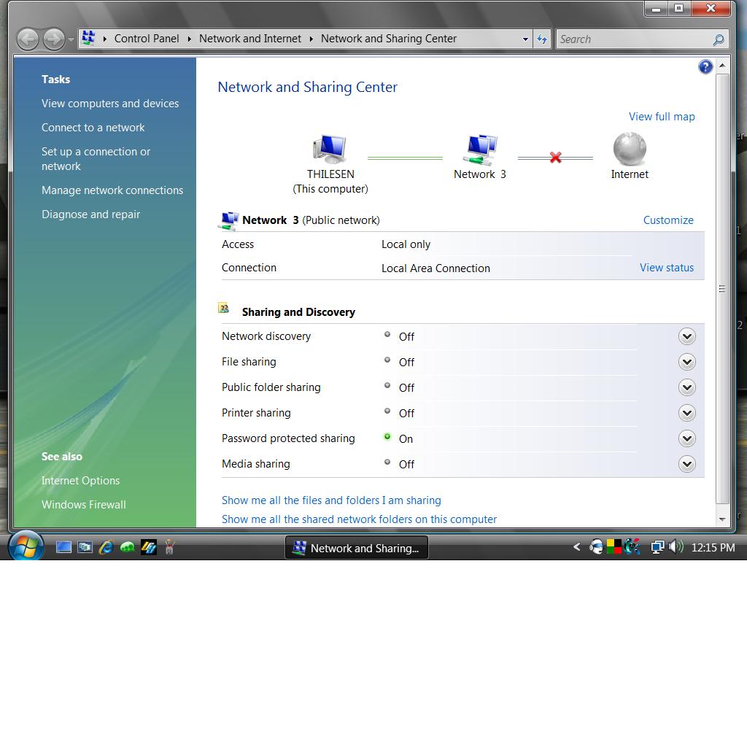747x747 pixels.
Task: Open the recent pages dropdown beside Forward
Action: pos(71,39)
